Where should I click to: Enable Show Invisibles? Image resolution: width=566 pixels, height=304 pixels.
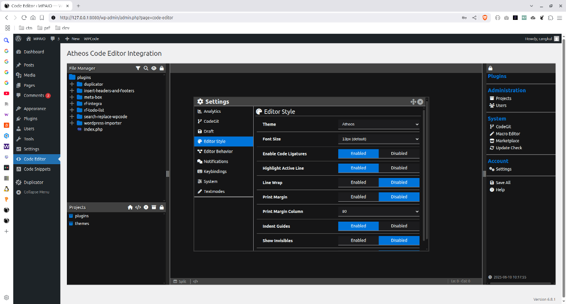click(x=358, y=240)
